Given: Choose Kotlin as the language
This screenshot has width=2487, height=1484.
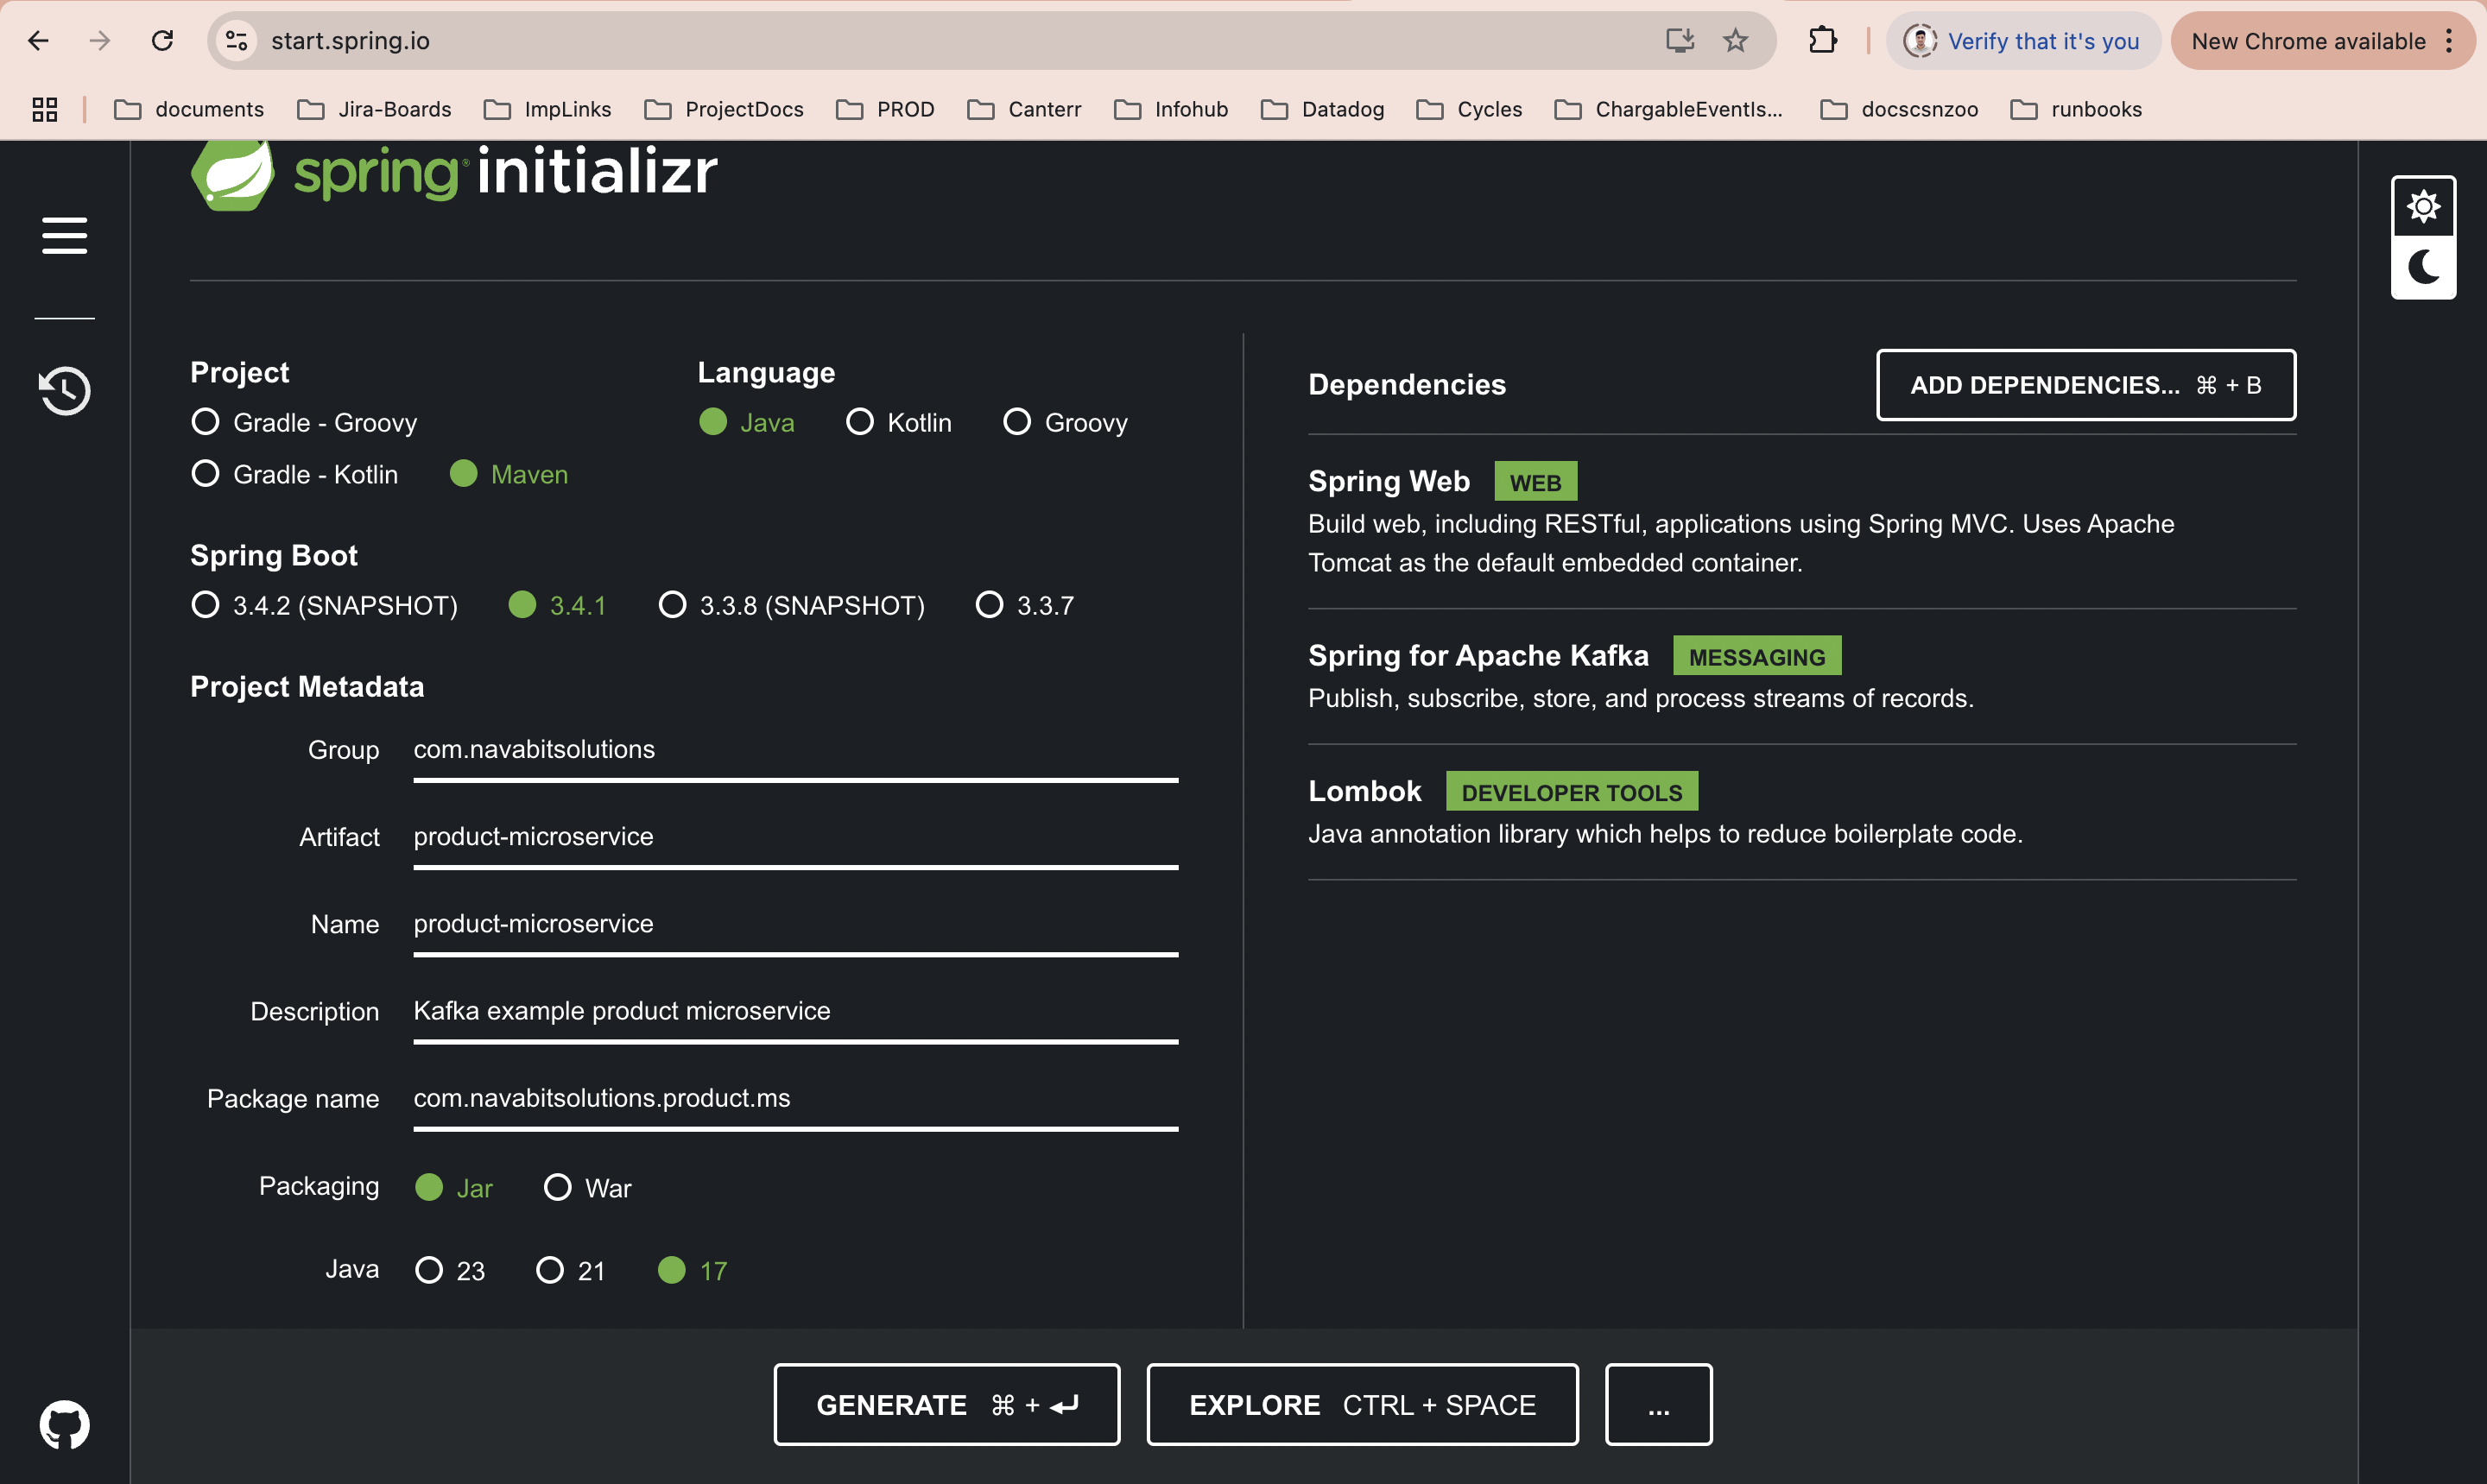Looking at the screenshot, I should click(x=860, y=422).
